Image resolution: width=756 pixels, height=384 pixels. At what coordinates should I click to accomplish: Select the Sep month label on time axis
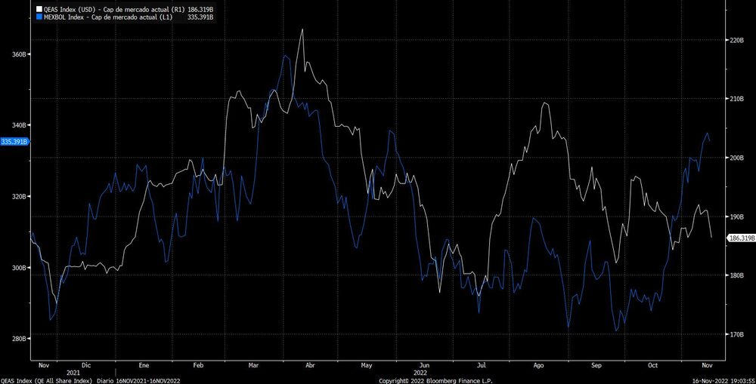click(x=596, y=364)
